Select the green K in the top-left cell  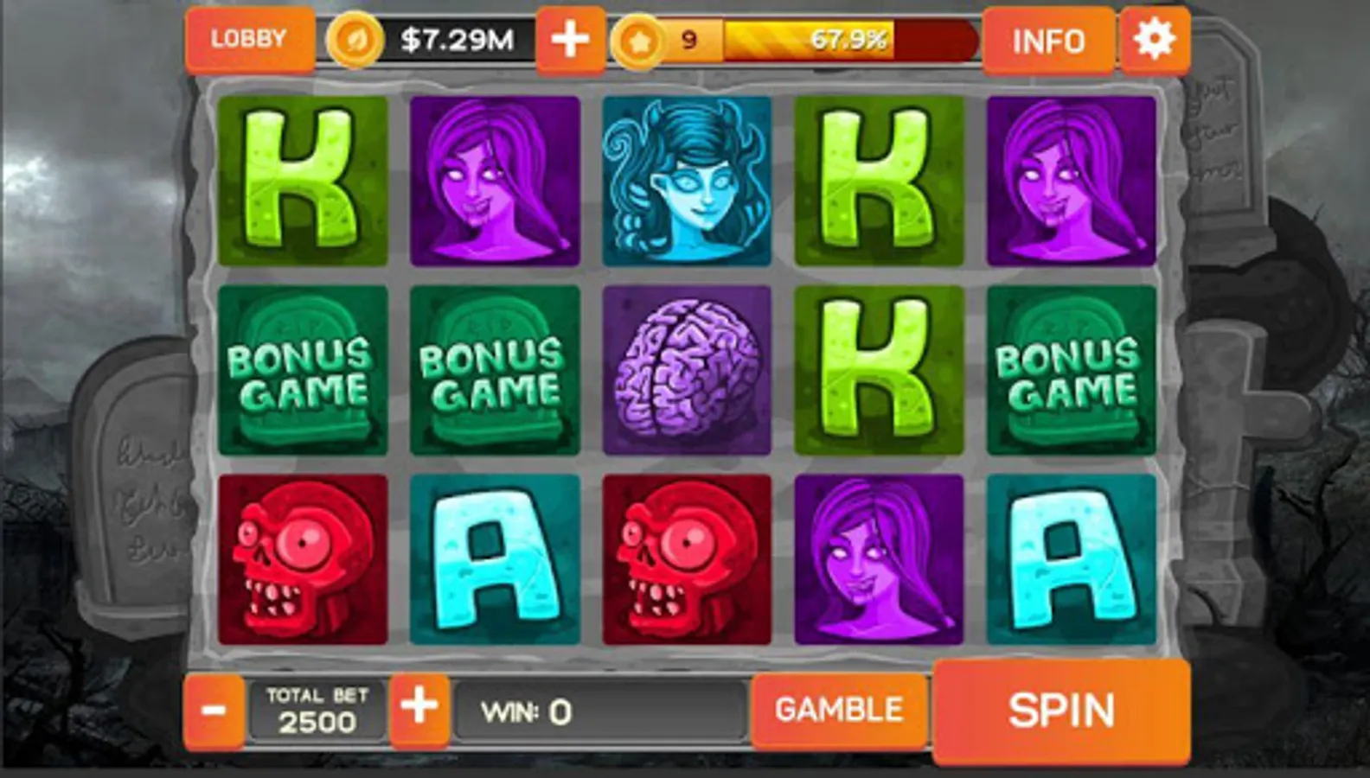303,181
